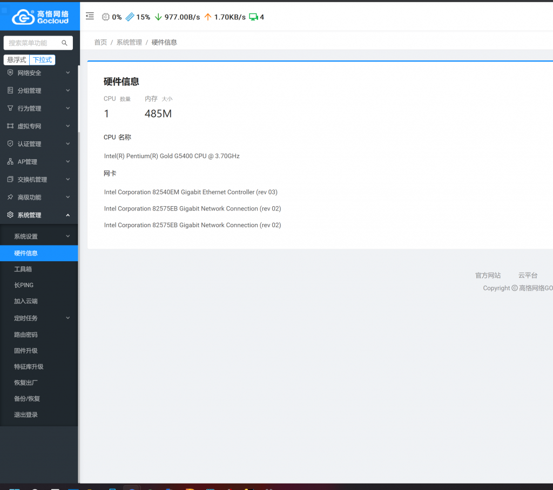The image size is (553, 490).
Task: Expand the 网络安全 menu chevron
Action: point(68,73)
